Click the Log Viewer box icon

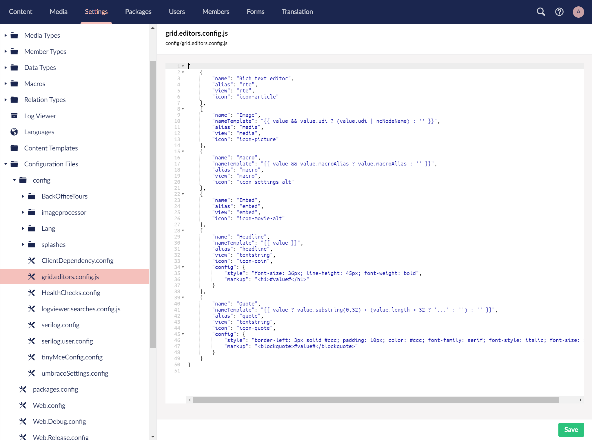point(14,116)
